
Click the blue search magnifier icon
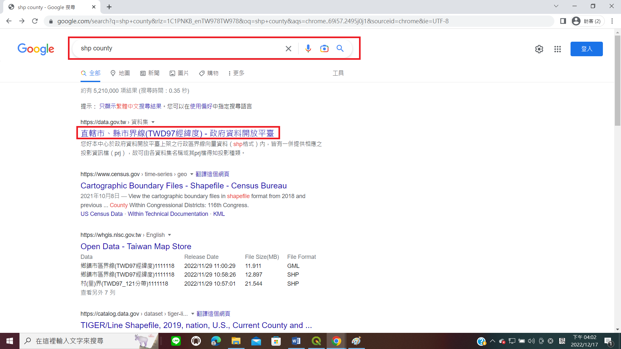340,48
